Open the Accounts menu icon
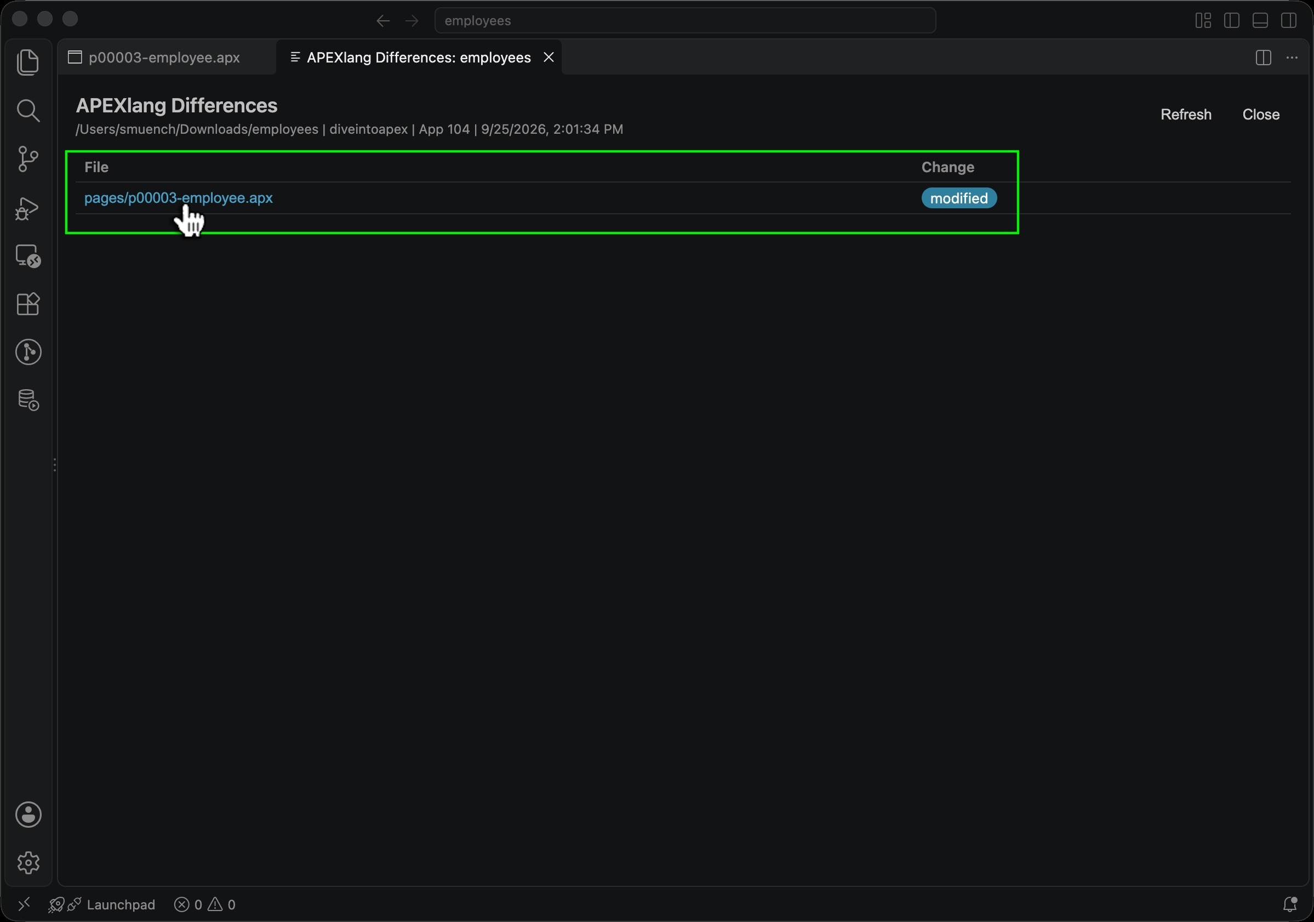 (x=28, y=815)
